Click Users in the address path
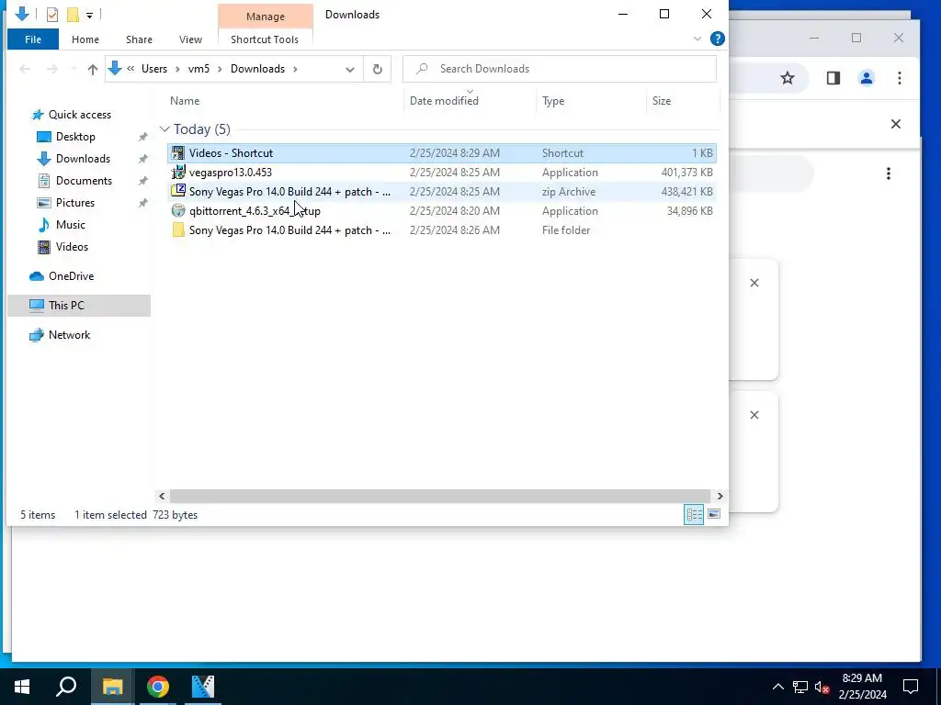Screen dimensions: 941x705 click(x=154, y=69)
